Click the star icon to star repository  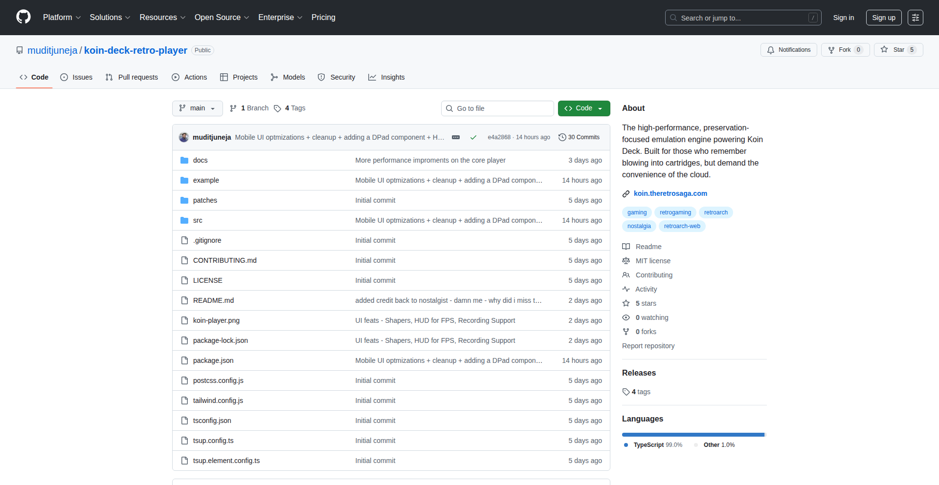click(884, 50)
